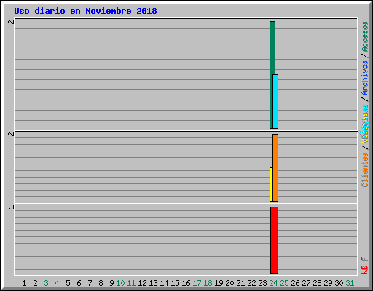This screenshot has height=291, width=373.
Task: Click the orange Clientes bar for day 24
Action: [275, 167]
